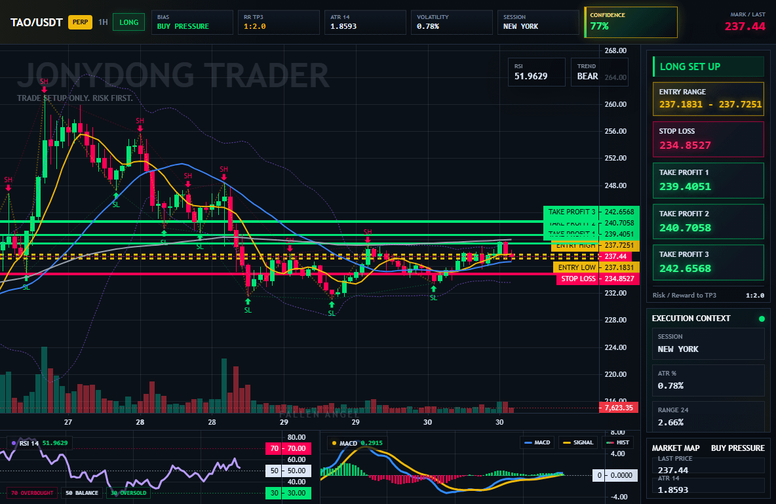Click the 27 date label on time axis

coord(68,422)
